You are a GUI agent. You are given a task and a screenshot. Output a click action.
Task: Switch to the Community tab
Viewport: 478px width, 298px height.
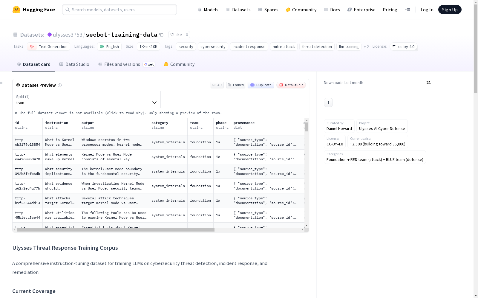pos(179,64)
